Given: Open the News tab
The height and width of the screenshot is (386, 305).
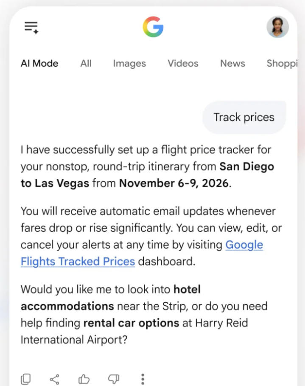Looking at the screenshot, I should click(233, 64).
